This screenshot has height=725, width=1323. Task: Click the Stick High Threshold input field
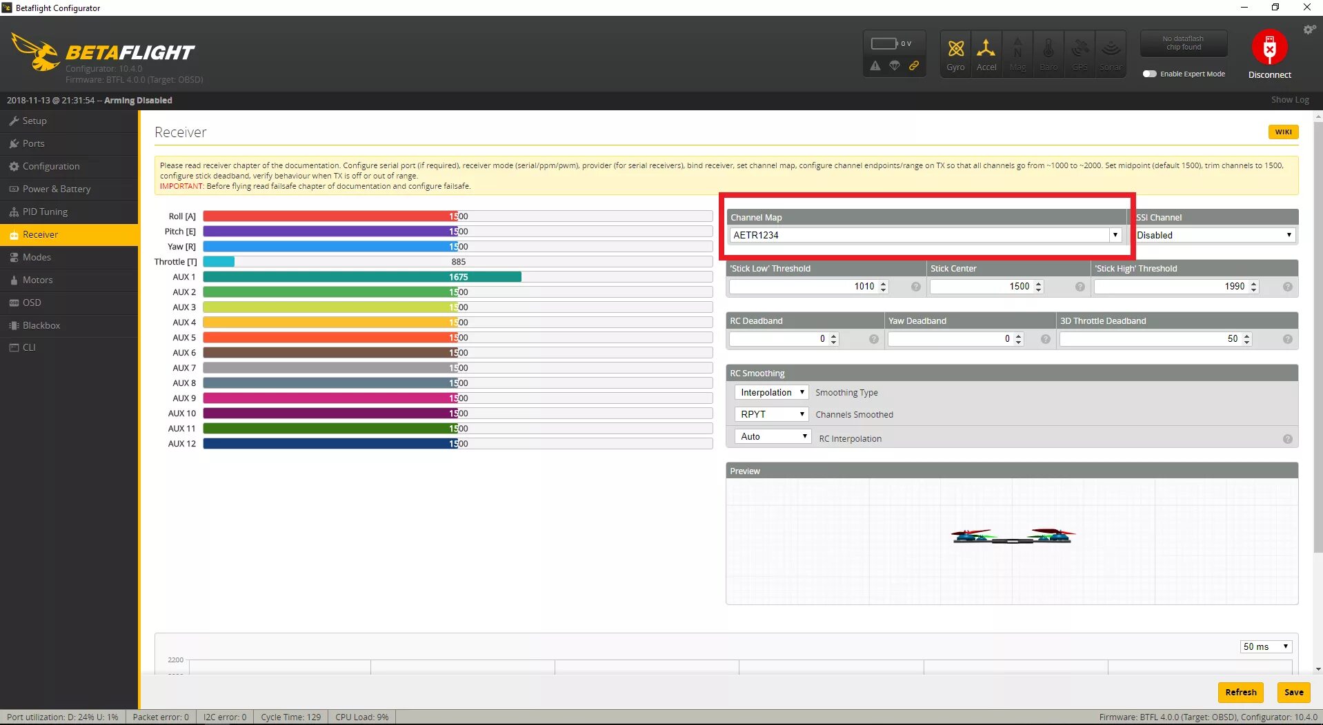(x=1176, y=287)
